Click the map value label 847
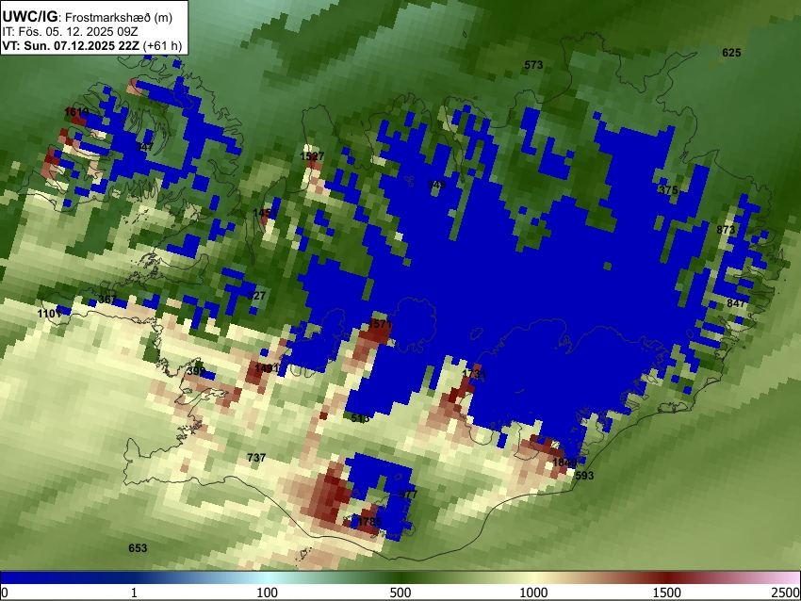Image resolution: width=801 pixels, height=601 pixels. pyautogui.click(x=736, y=303)
